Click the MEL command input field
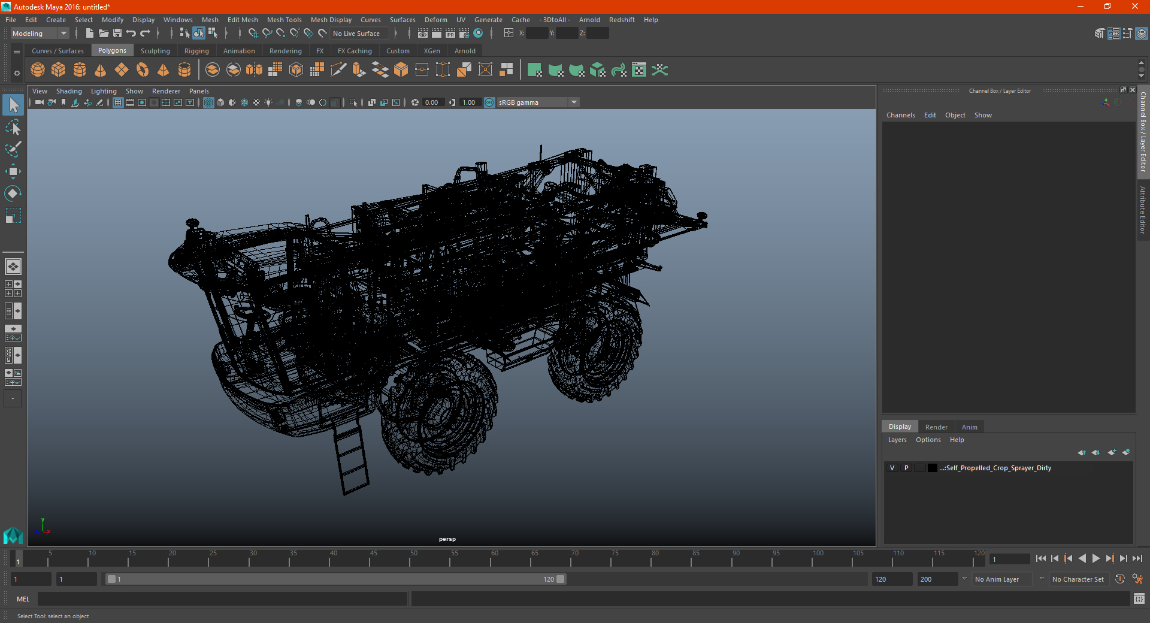 (x=223, y=598)
